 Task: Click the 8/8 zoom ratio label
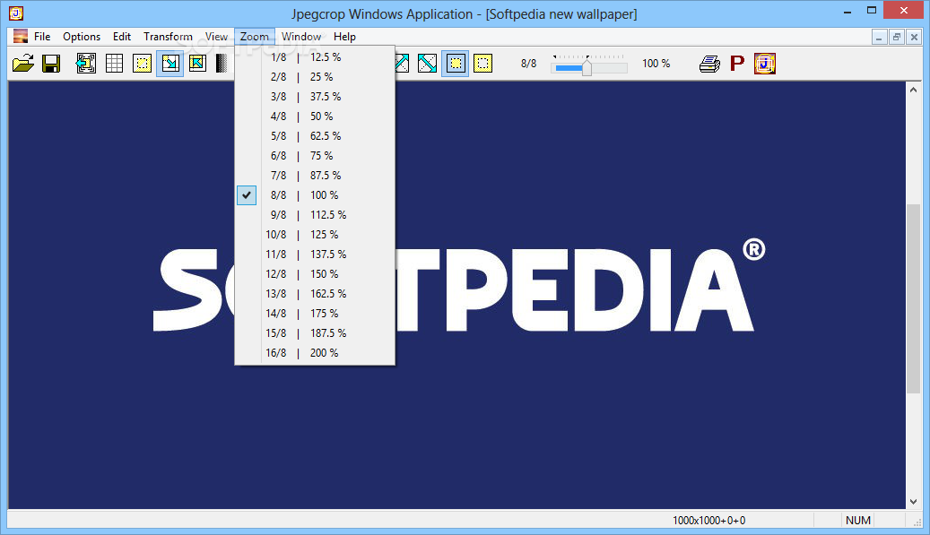528,64
